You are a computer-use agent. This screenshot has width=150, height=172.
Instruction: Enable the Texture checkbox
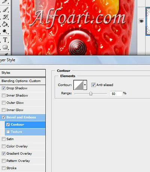click(8, 132)
